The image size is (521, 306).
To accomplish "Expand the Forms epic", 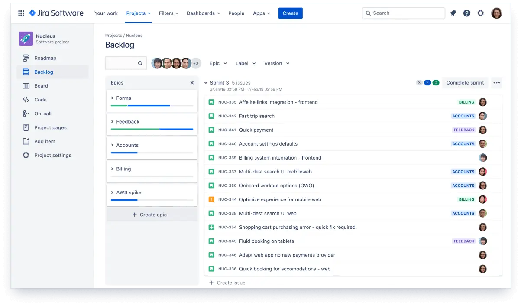I will click(x=113, y=98).
